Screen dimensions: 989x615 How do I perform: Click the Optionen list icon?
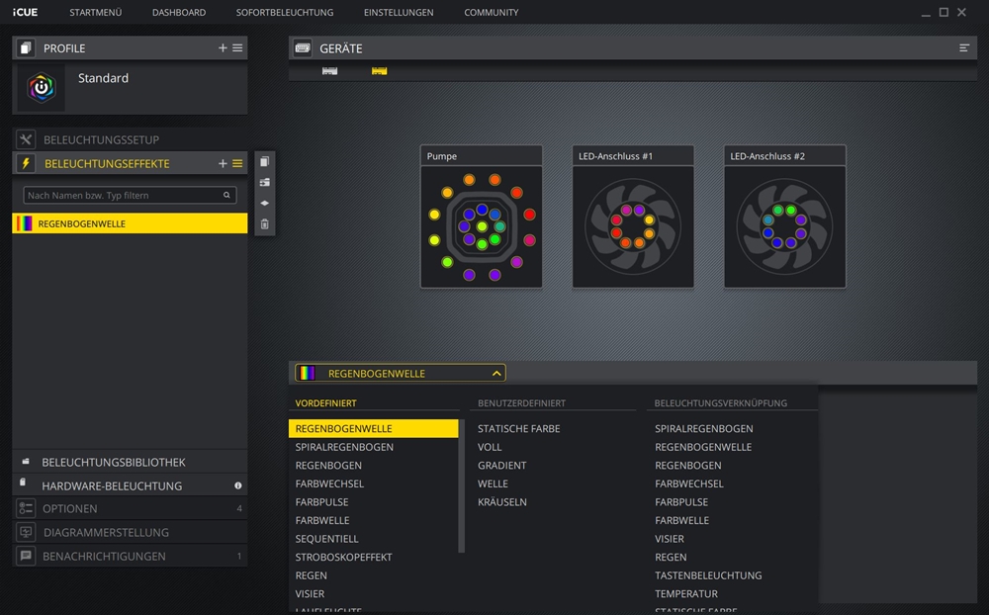point(26,508)
